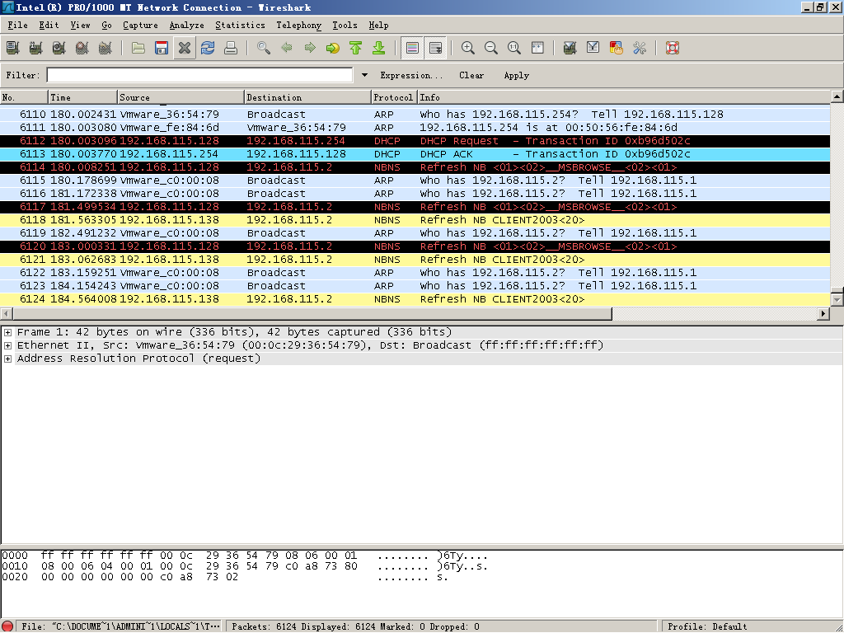Image resolution: width=844 pixels, height=633 pixels.
Task: Open the Help menu
Action: coord(378,26)
